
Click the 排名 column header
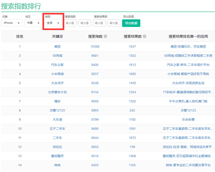point(20,36)
